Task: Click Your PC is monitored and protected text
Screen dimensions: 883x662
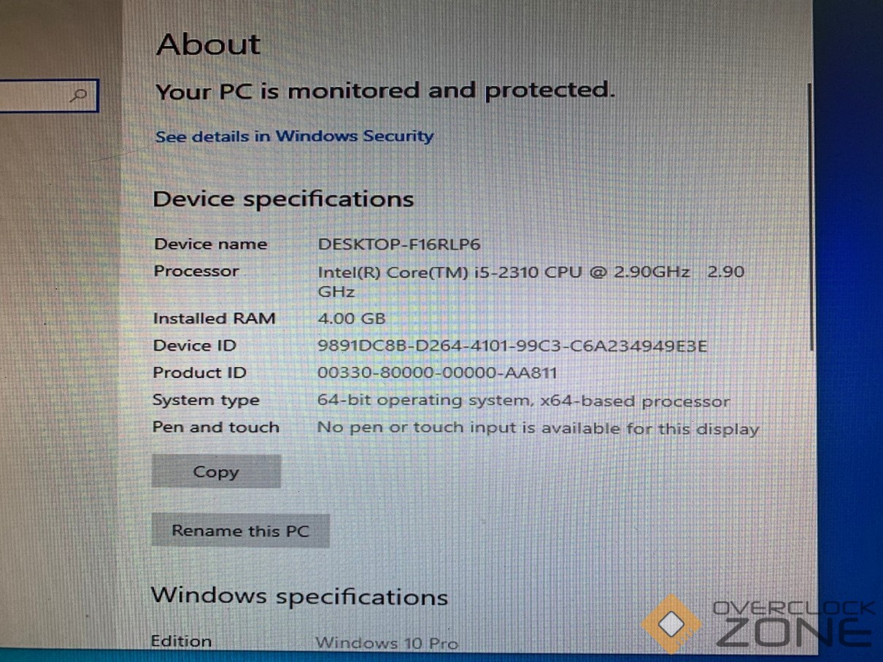Action: click(x=385, y=91)
